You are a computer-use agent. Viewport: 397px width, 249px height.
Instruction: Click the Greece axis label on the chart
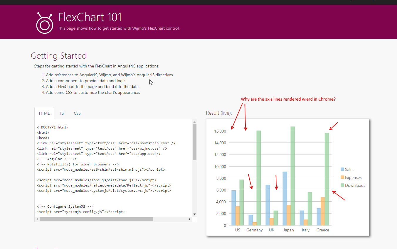point(323,230)
